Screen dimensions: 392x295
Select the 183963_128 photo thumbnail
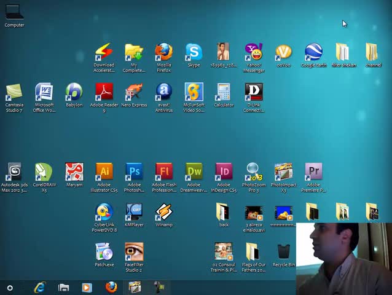[224, 55]
